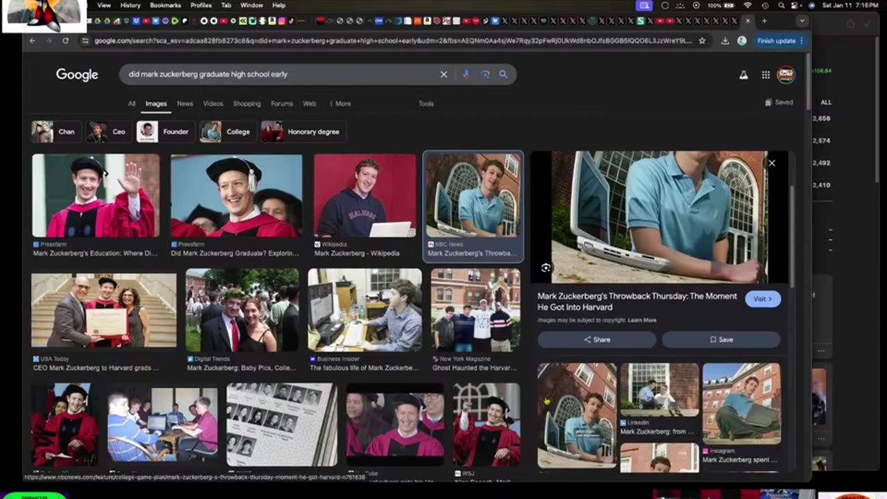Reload the page in Chrome

(x=65, y=41)
